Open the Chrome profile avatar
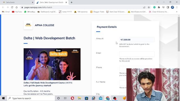 click(172, 7)
